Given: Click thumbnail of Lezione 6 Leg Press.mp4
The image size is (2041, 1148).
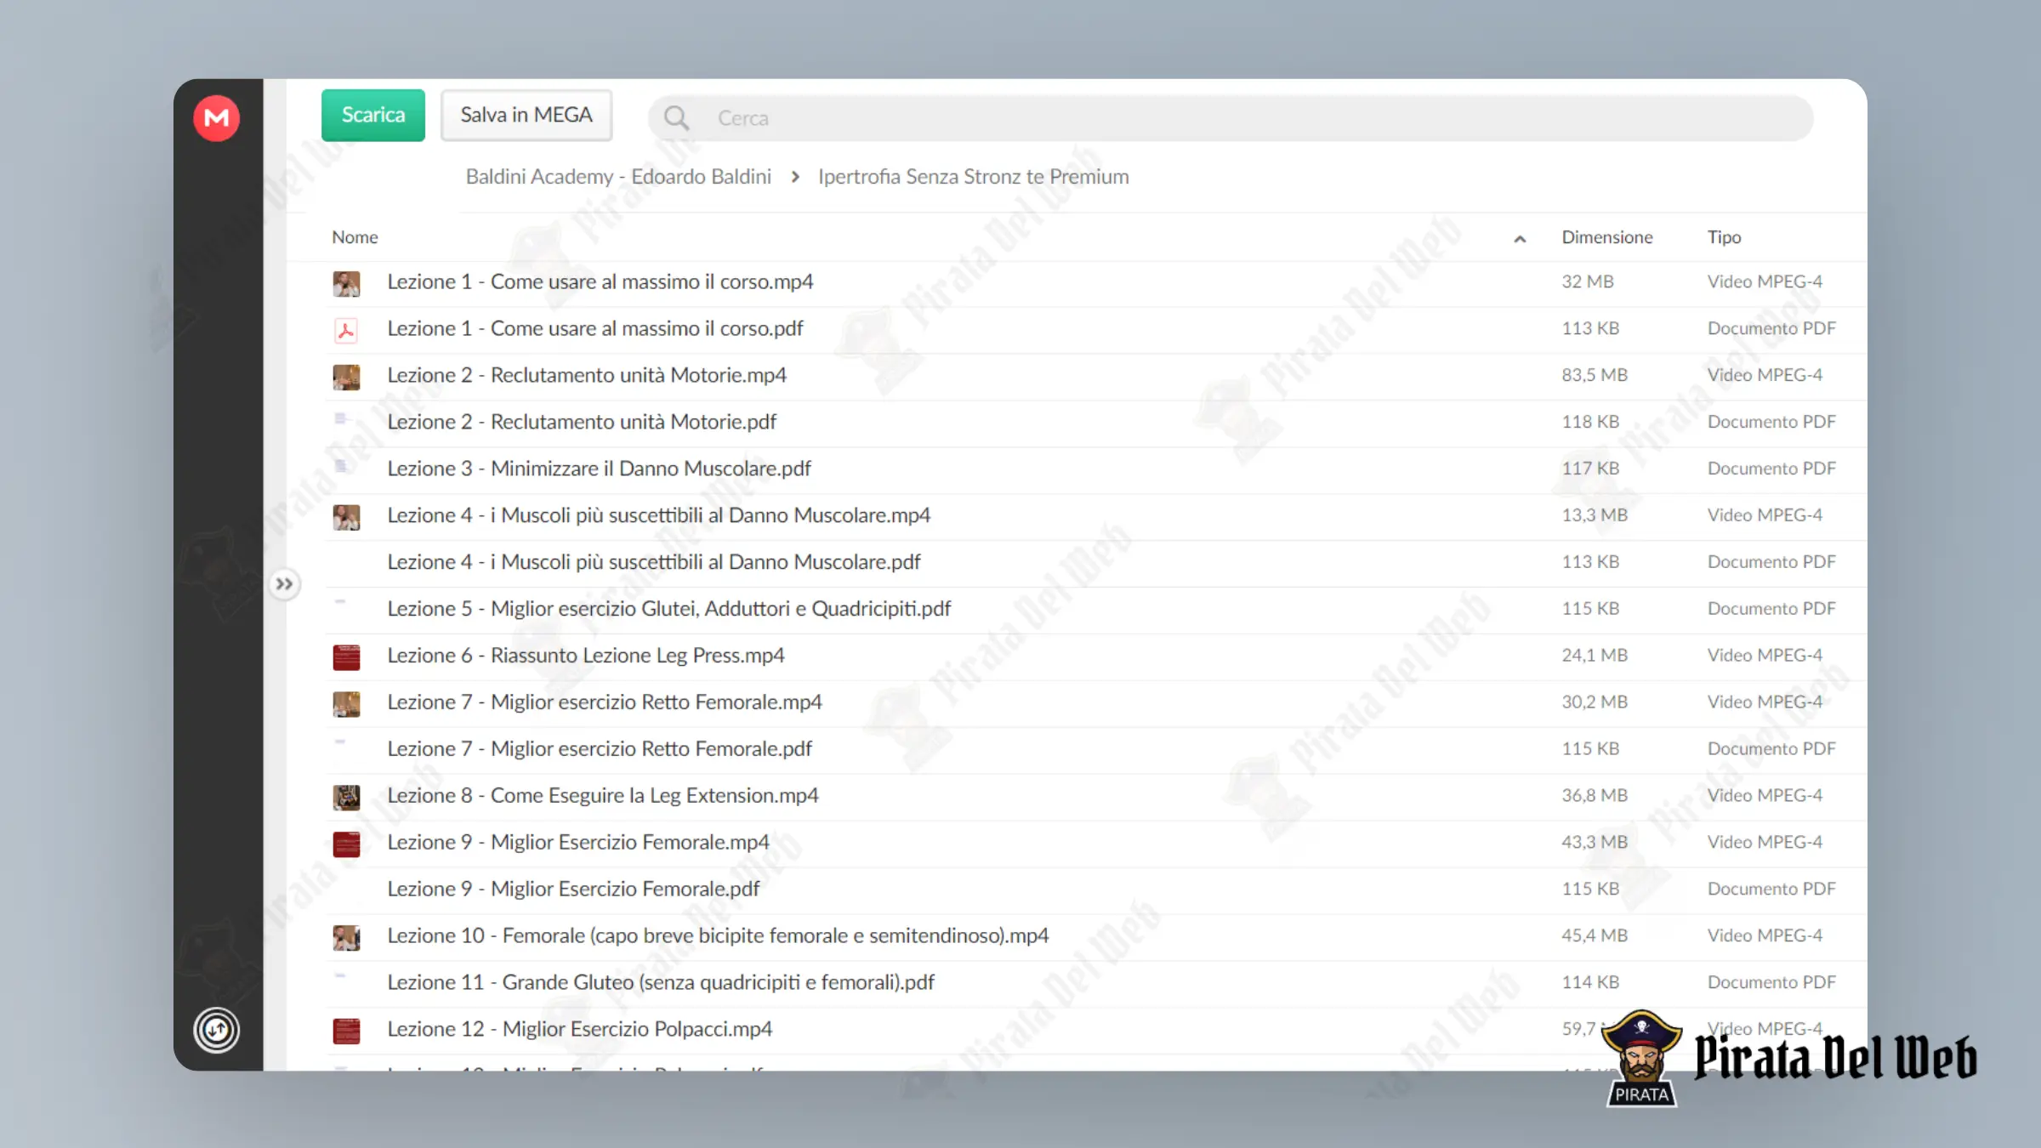Looking at the screenshot, I should (346, 657).
